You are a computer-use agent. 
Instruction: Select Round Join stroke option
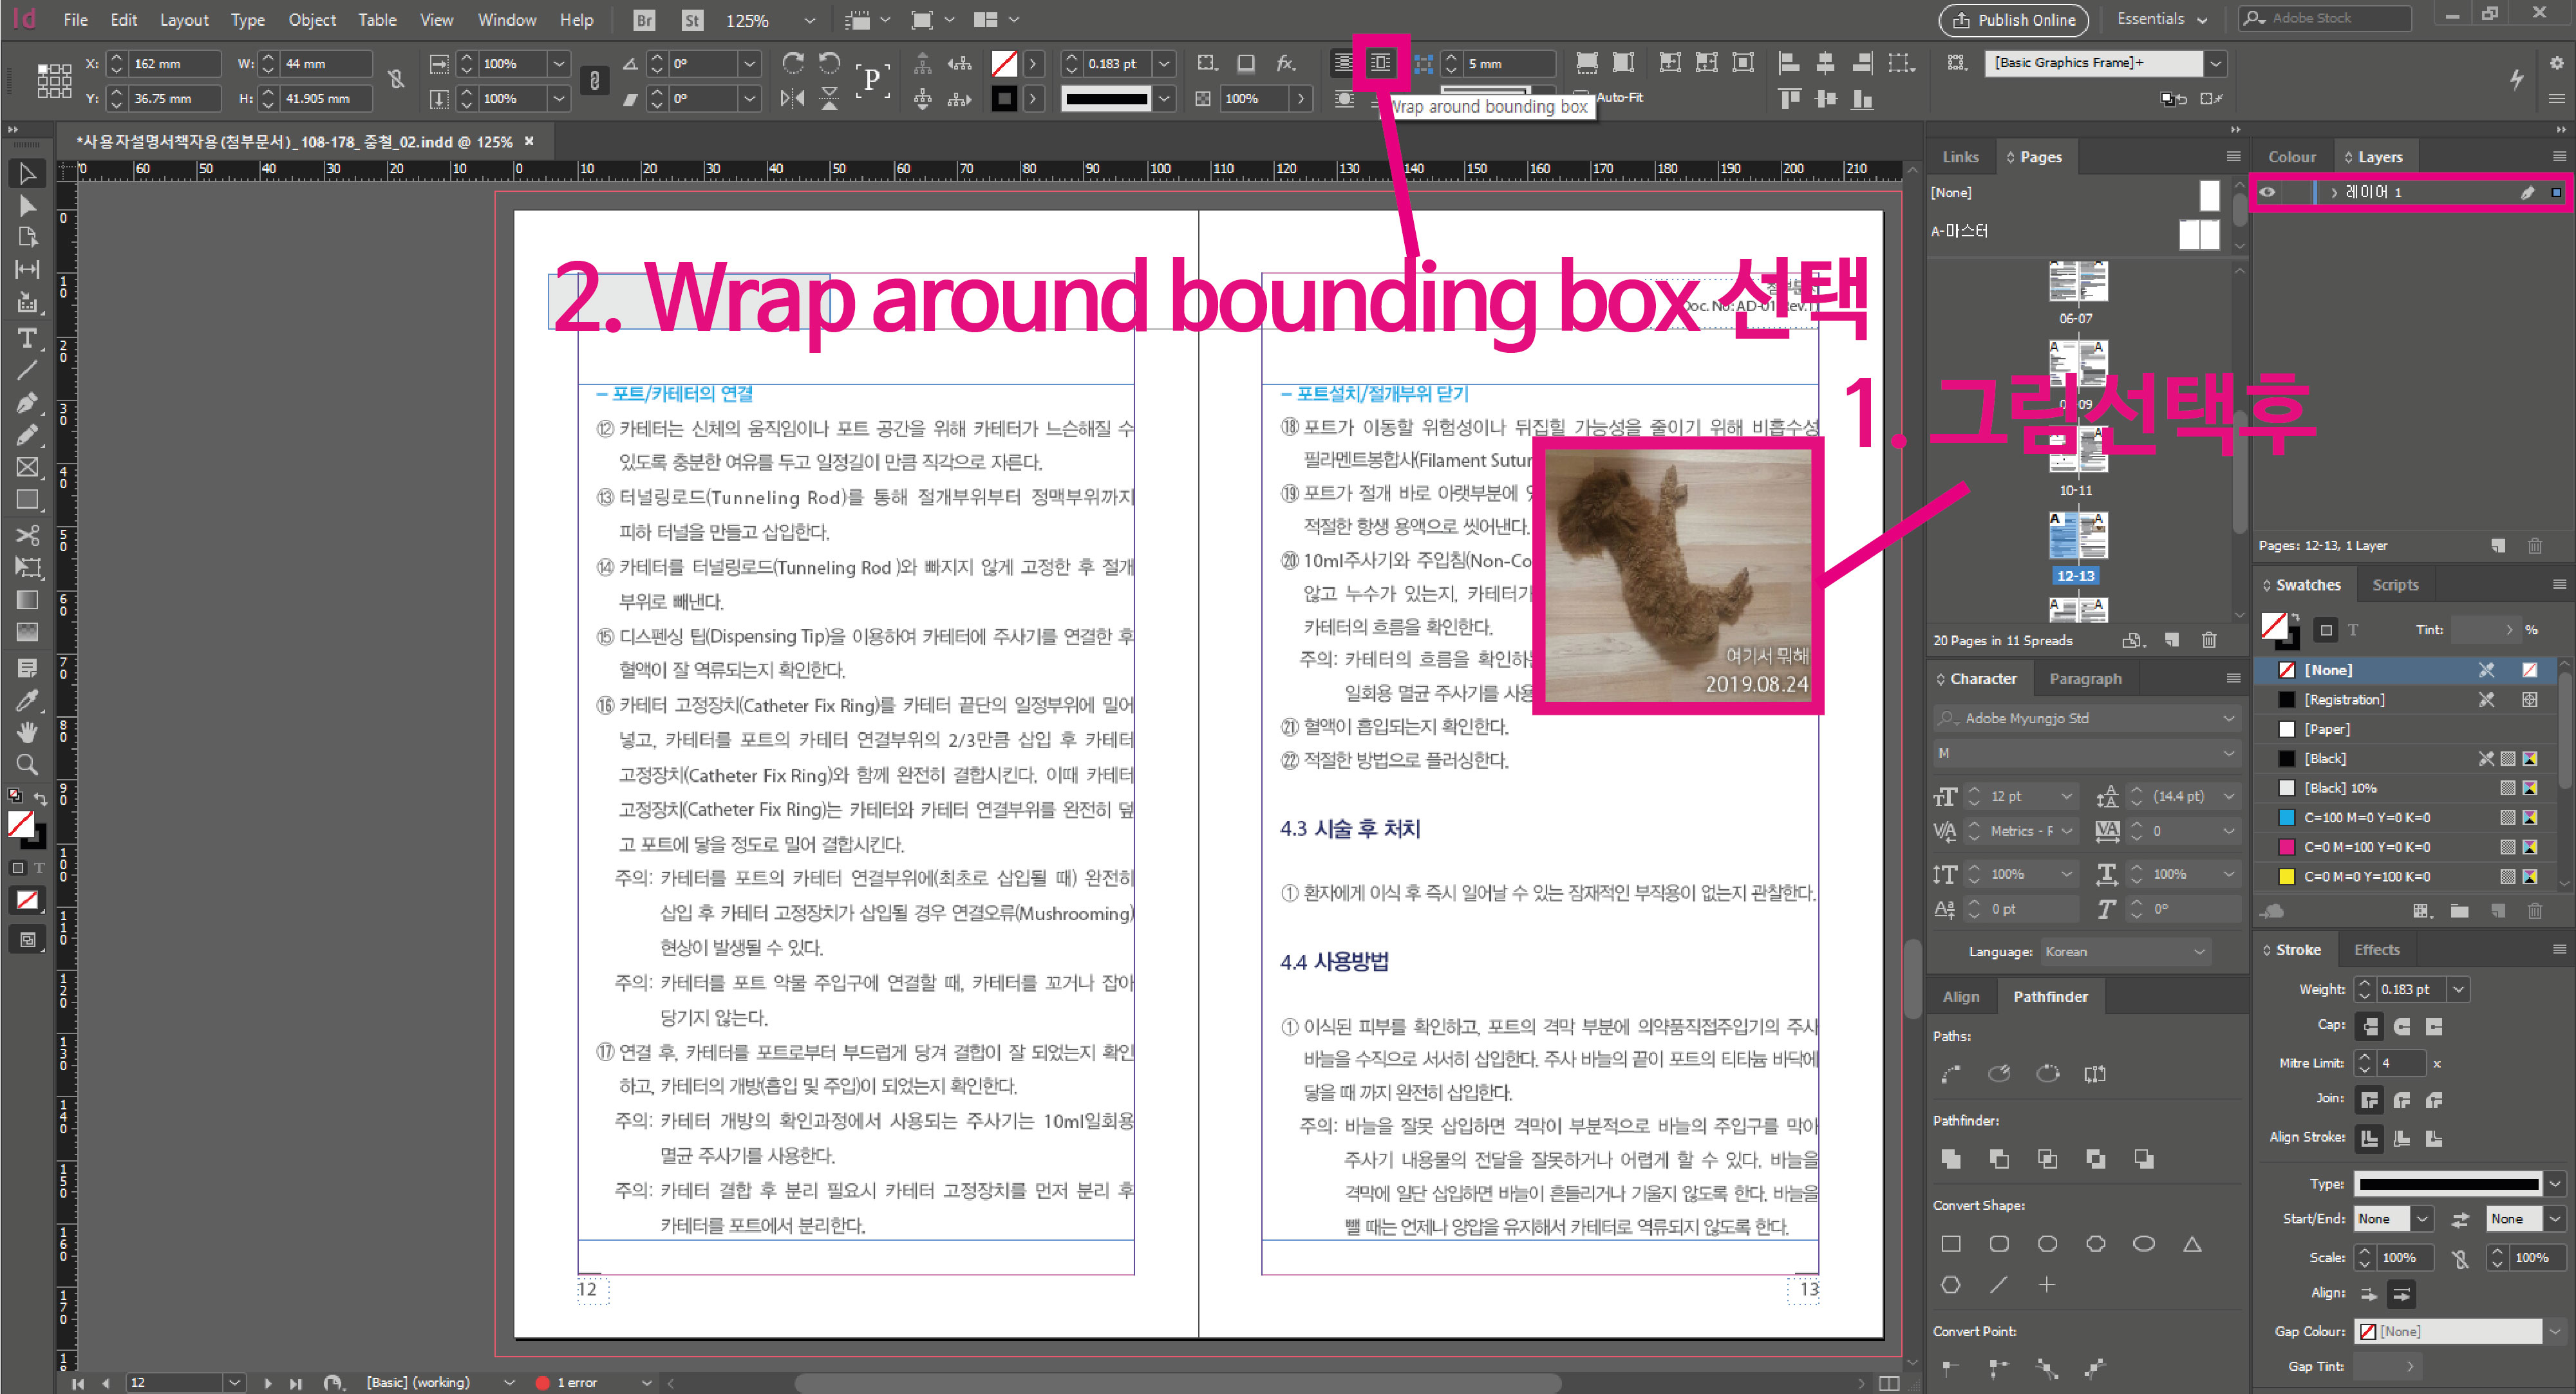point(2402,1100)
